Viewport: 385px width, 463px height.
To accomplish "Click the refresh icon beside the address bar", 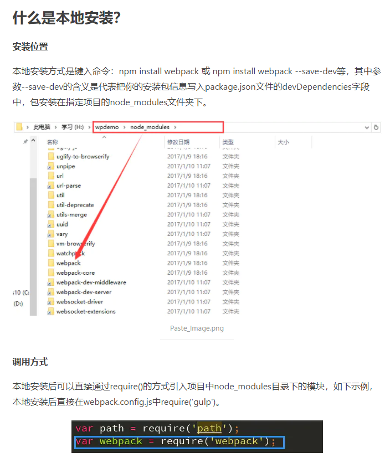I will pyautogui.click(x=376, y=127).
